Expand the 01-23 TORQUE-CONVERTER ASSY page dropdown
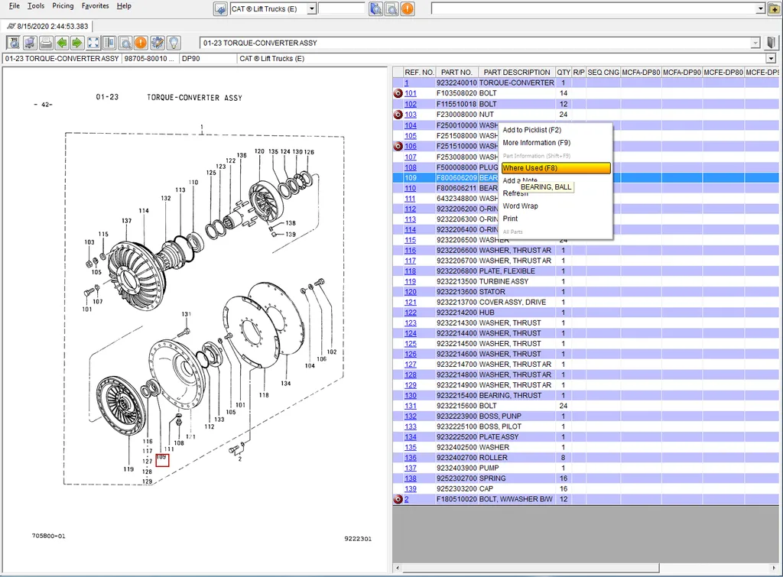The width and height of the screenshot is (783, 577). tap(755, 43)
